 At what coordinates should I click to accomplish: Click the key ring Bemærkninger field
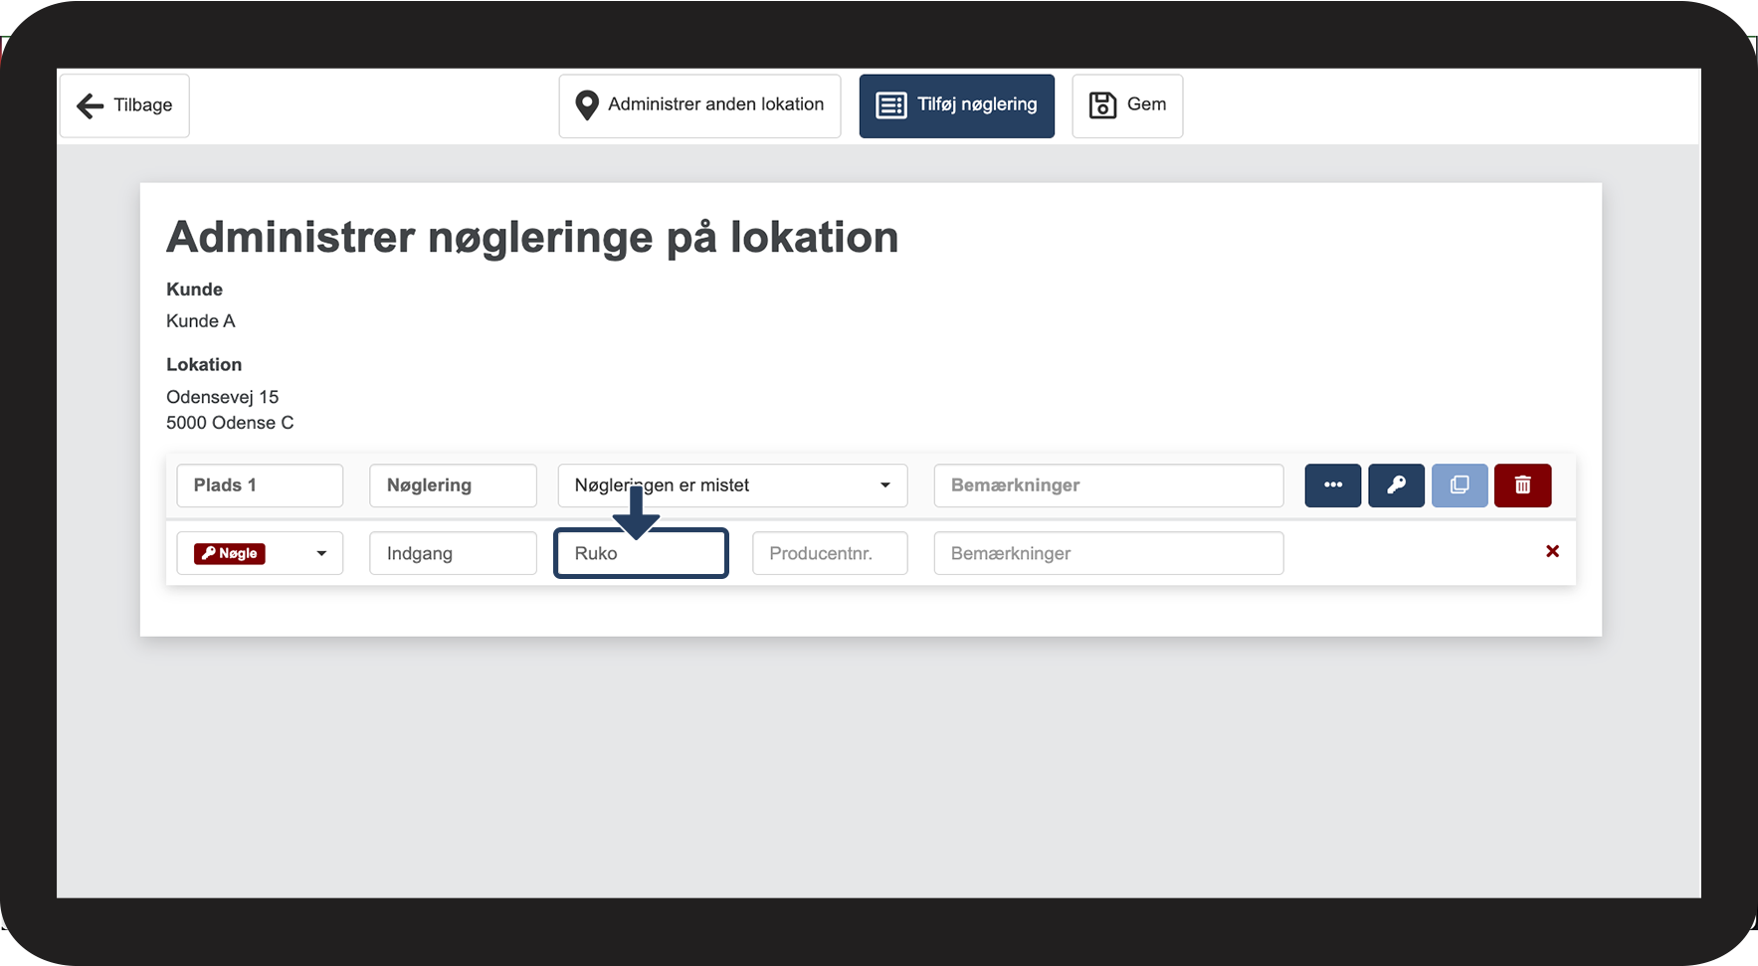coord(1108,485)
